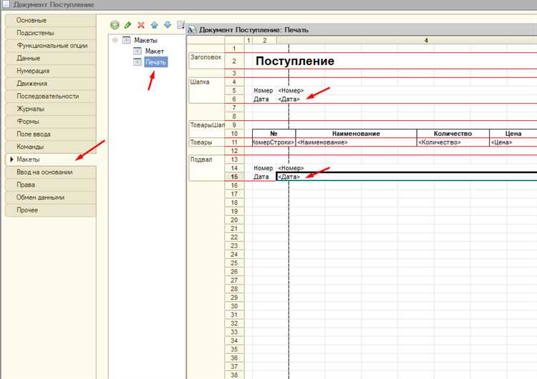Click the Дата label in row 15
537x379 pixels.
[261, 177]
